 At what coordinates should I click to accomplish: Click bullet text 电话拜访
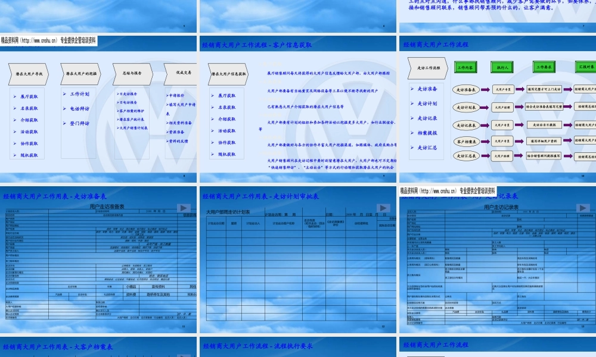coord(79,109)
